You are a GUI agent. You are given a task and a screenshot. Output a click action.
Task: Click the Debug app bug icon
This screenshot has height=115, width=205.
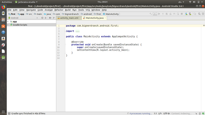166,14
